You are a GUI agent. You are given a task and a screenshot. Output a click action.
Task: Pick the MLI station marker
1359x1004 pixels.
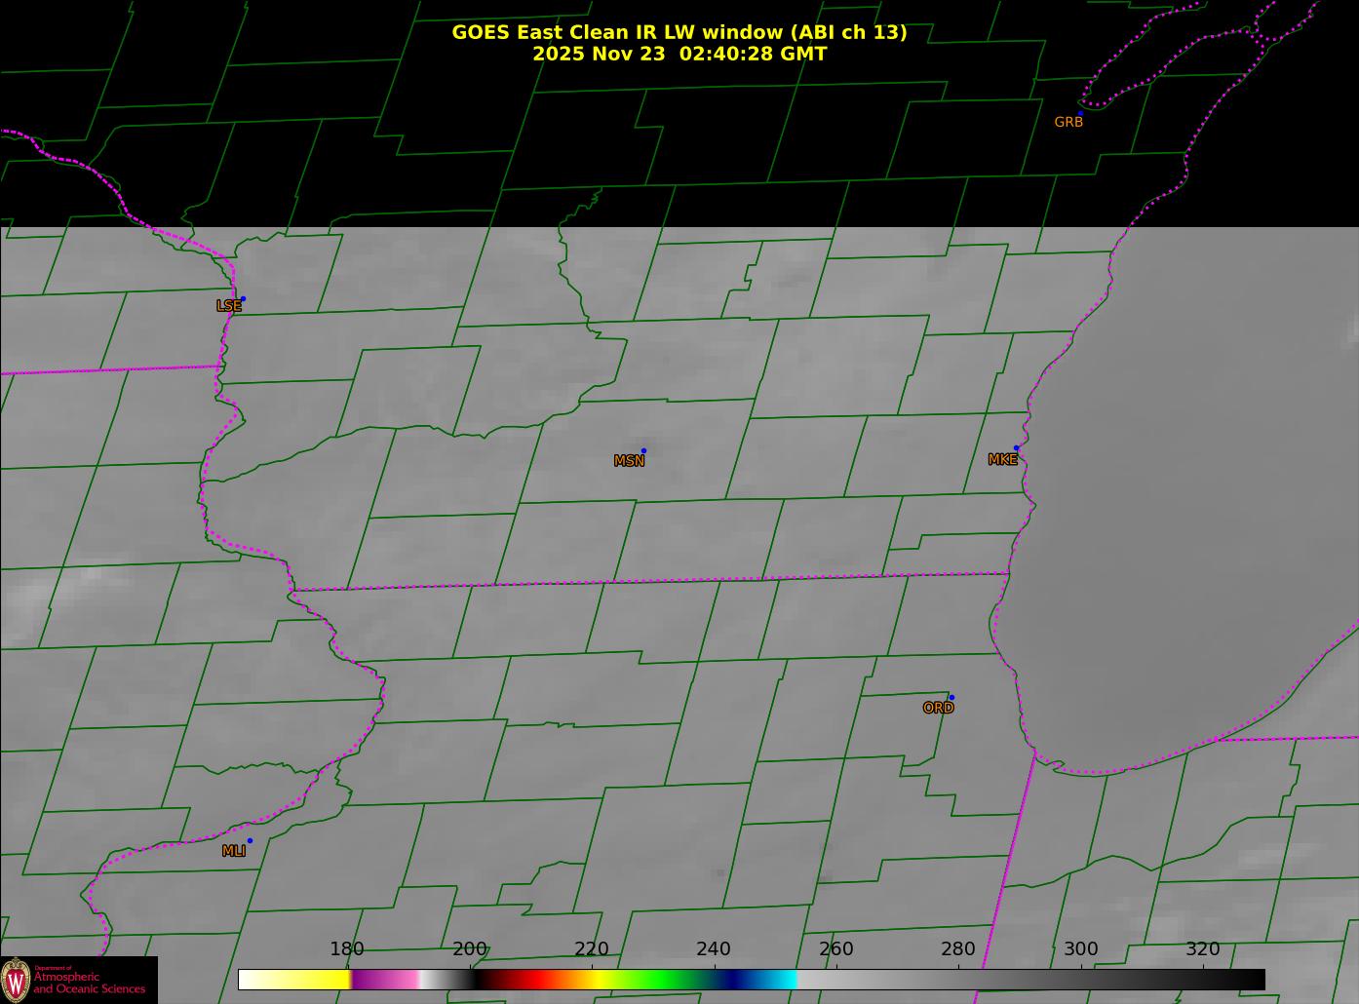(x=250, y=840)
